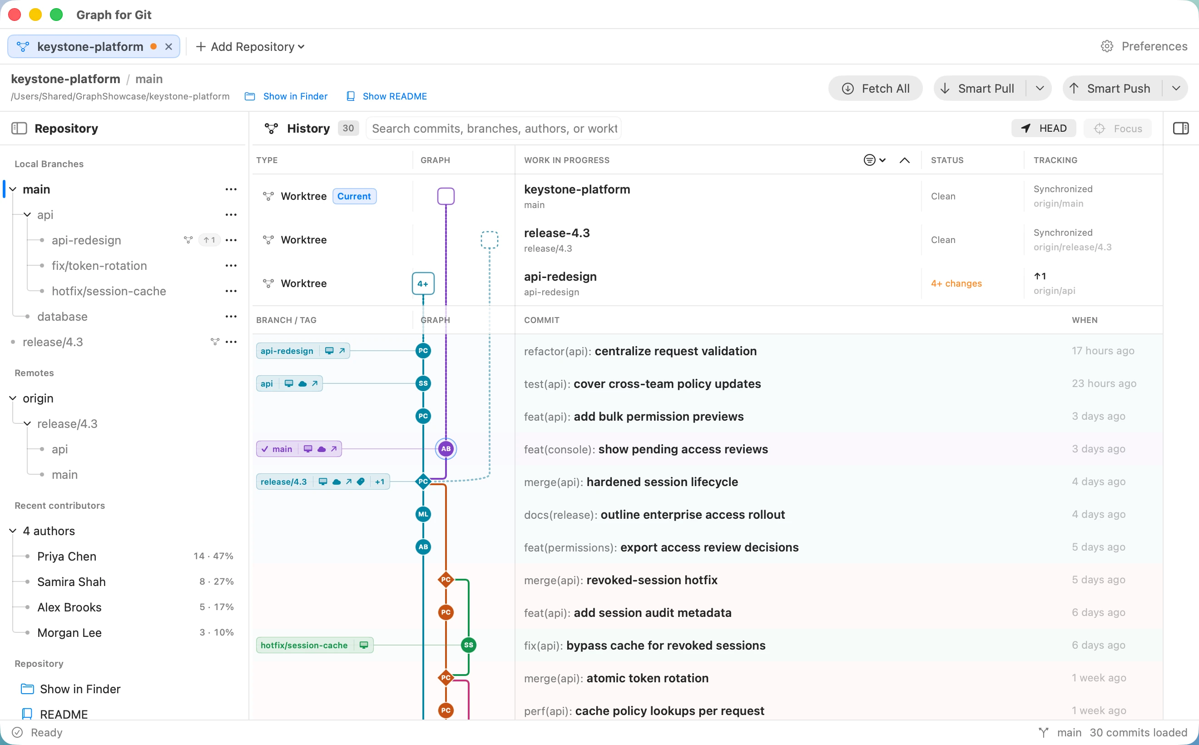Click Show in Finder folder icon in sidebar

coord(28,689)
